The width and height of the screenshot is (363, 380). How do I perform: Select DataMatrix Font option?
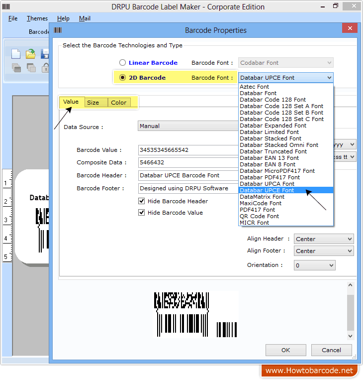(286, 197)
